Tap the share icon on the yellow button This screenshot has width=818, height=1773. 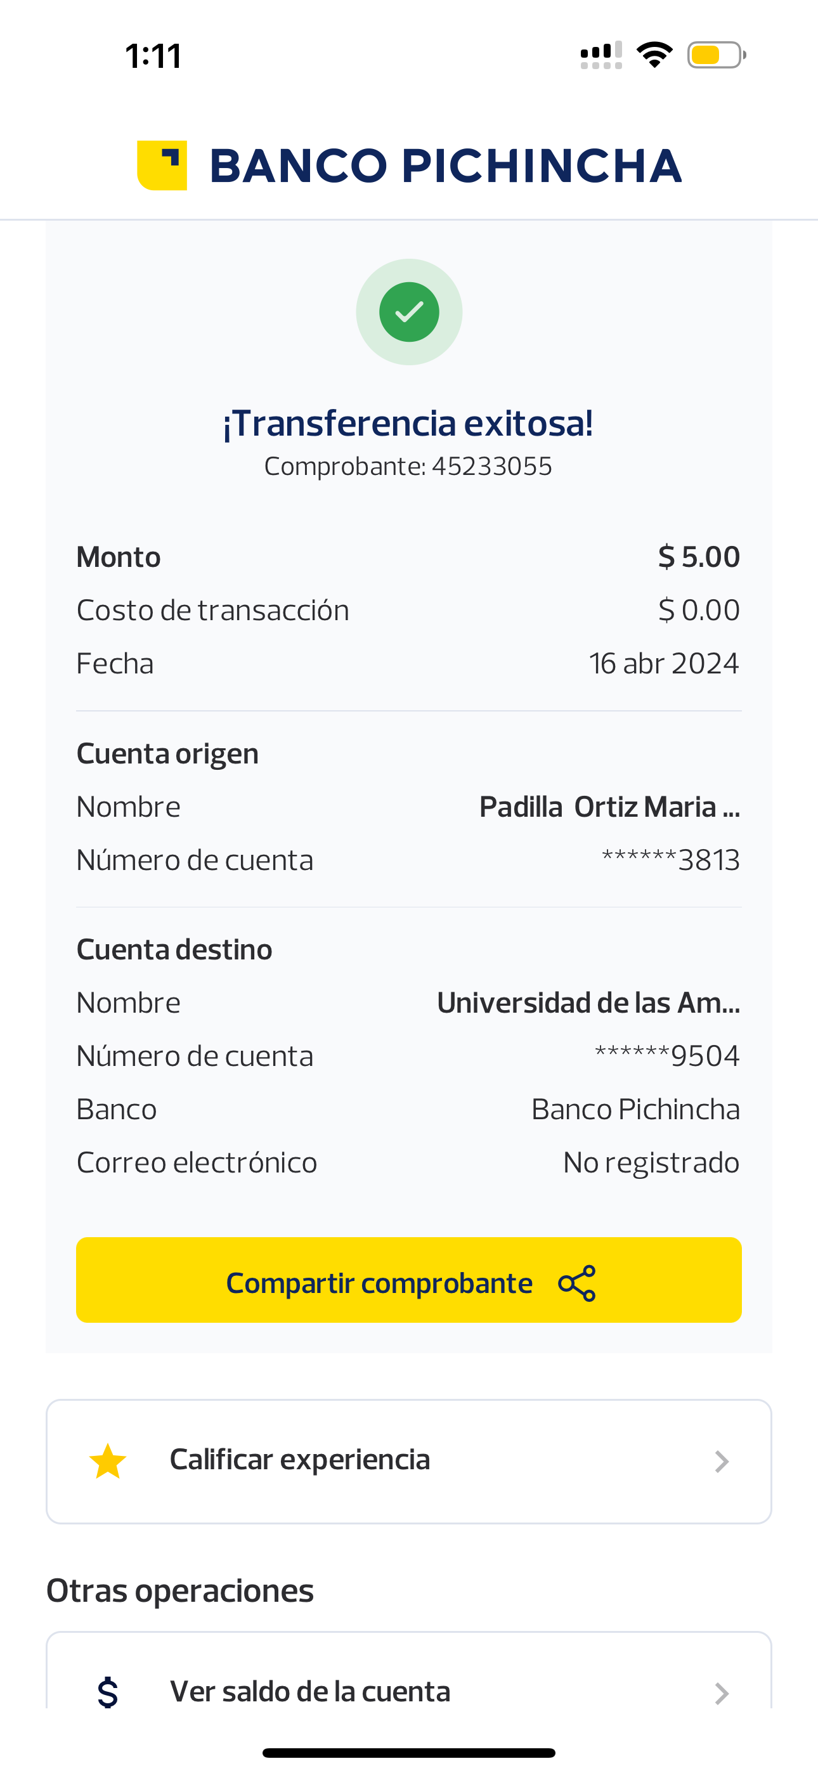[x=577, y=1283]
